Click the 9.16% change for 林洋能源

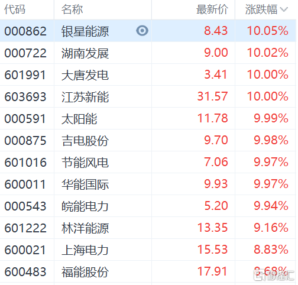point(271,228)
